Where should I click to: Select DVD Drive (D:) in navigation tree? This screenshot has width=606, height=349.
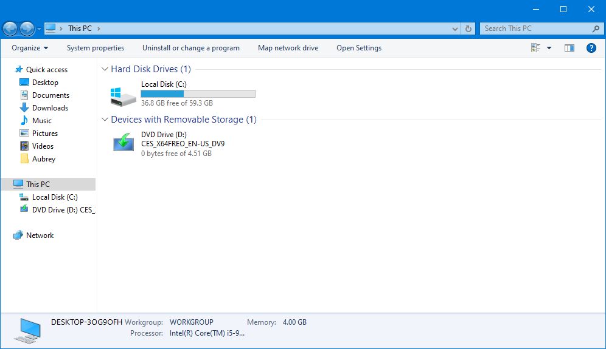coord(64,209)
